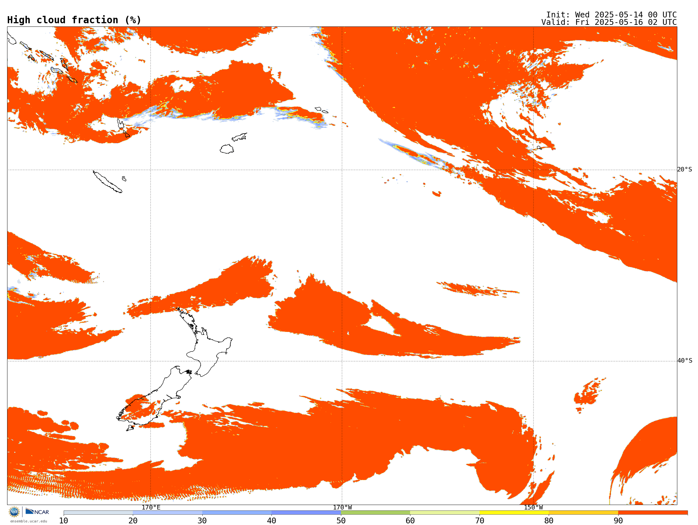
Task: Click the 50–60 green colorbar segment
Action: click(375, 513)
